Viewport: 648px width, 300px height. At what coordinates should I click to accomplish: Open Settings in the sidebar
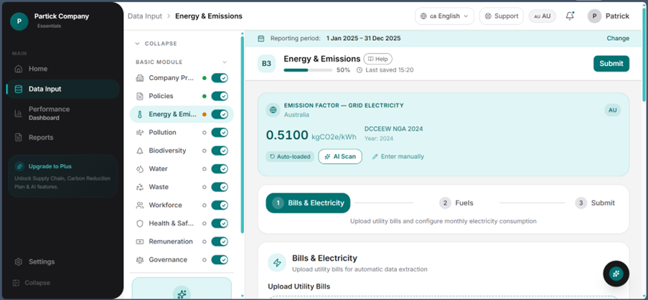[x=63, y=261]
